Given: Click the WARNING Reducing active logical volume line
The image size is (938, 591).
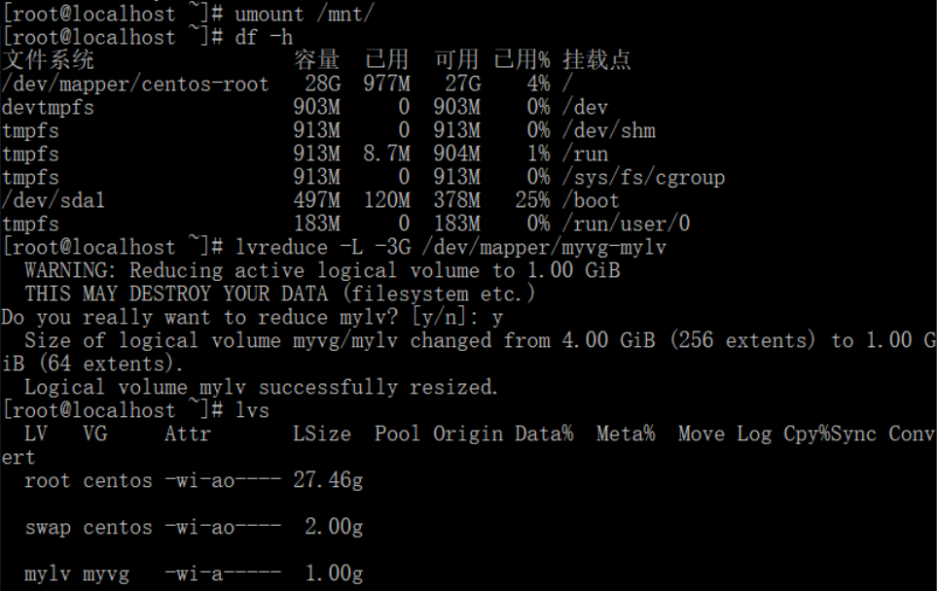Looking at the screenshot, I should tap(322, 270).
